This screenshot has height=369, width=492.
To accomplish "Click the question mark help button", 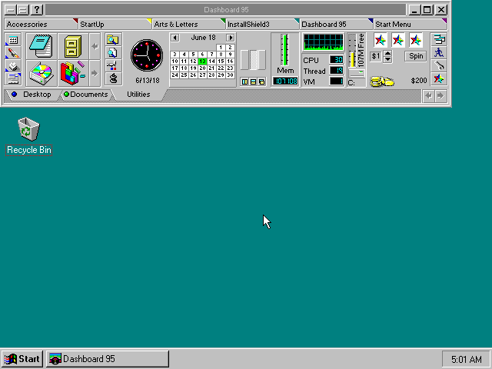I will (37, 10).
